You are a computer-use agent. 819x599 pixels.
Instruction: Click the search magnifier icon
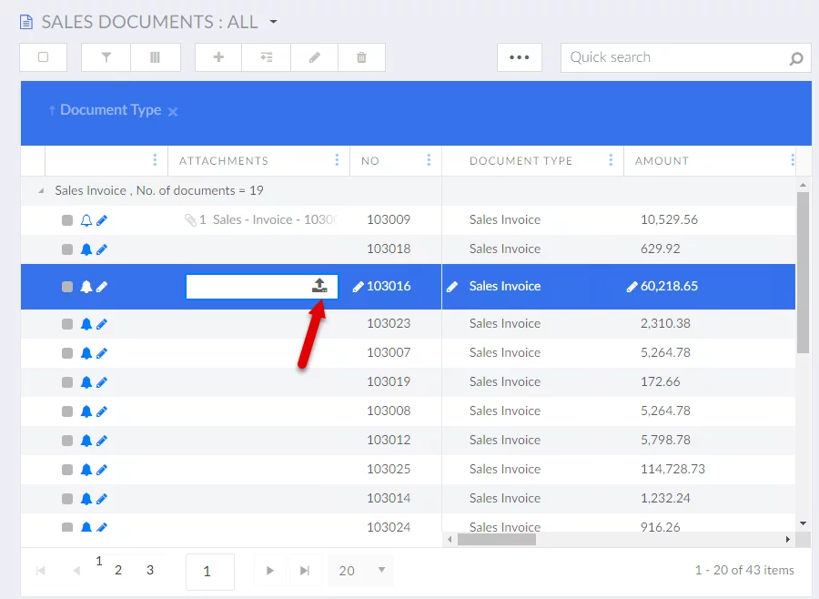(x=796, y=58)
